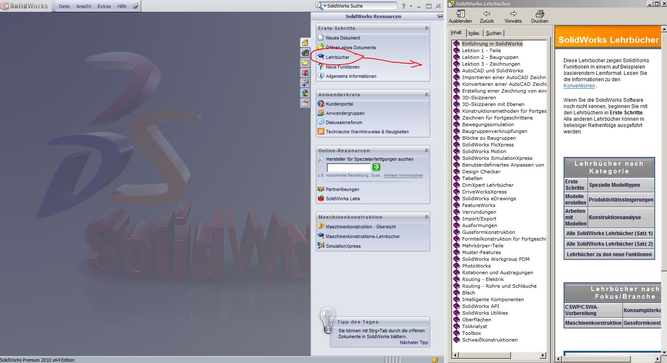Open Alle SolidWorks Lehrbücher (Satz 2)
This screenshot has height=363, width=667.
[x=609, y=244]
